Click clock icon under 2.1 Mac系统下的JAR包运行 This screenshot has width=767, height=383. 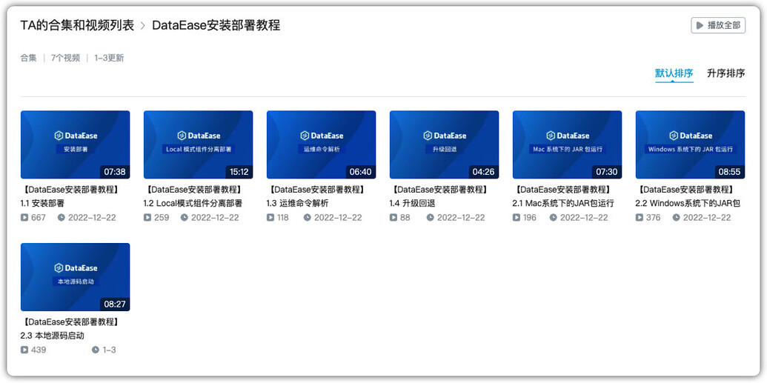tap(553, 217)
